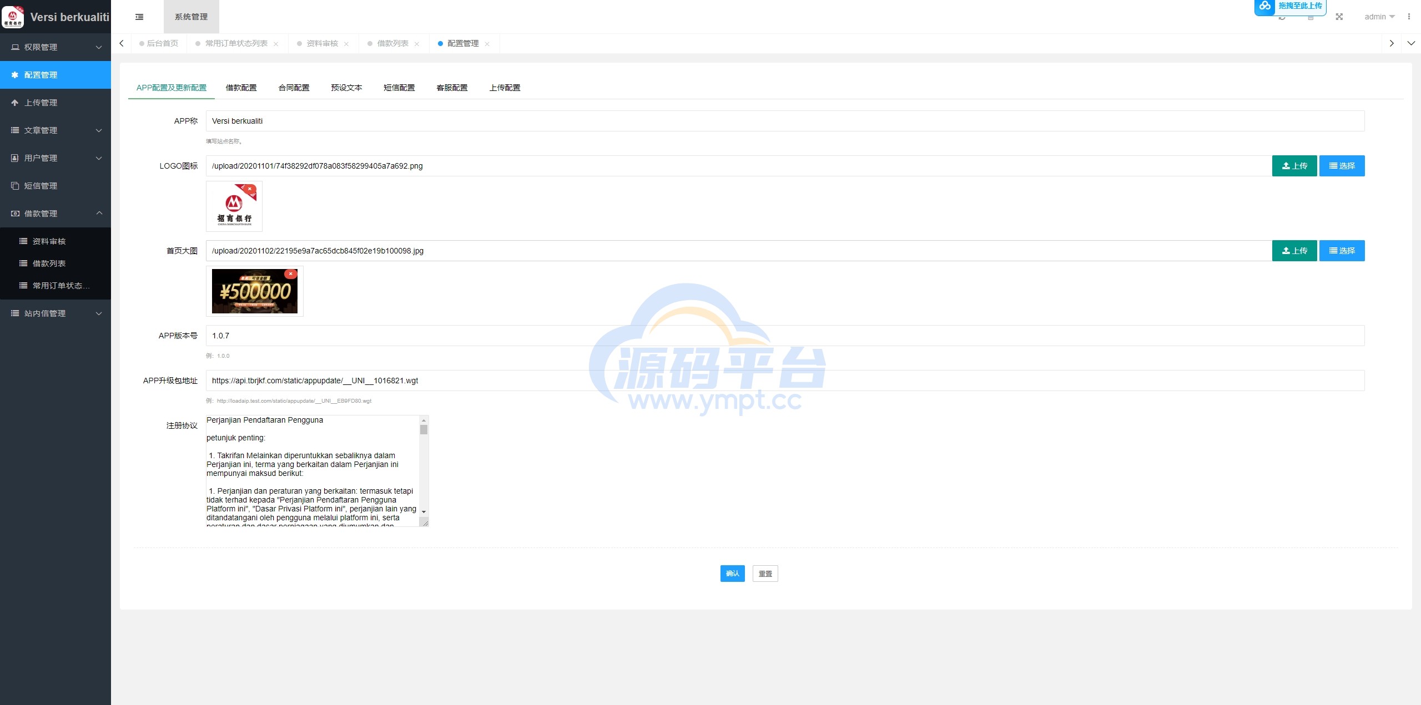Click the fullscreen expand arrows icon
Screen dimensions: 1421x705
tap(1339, 17)
